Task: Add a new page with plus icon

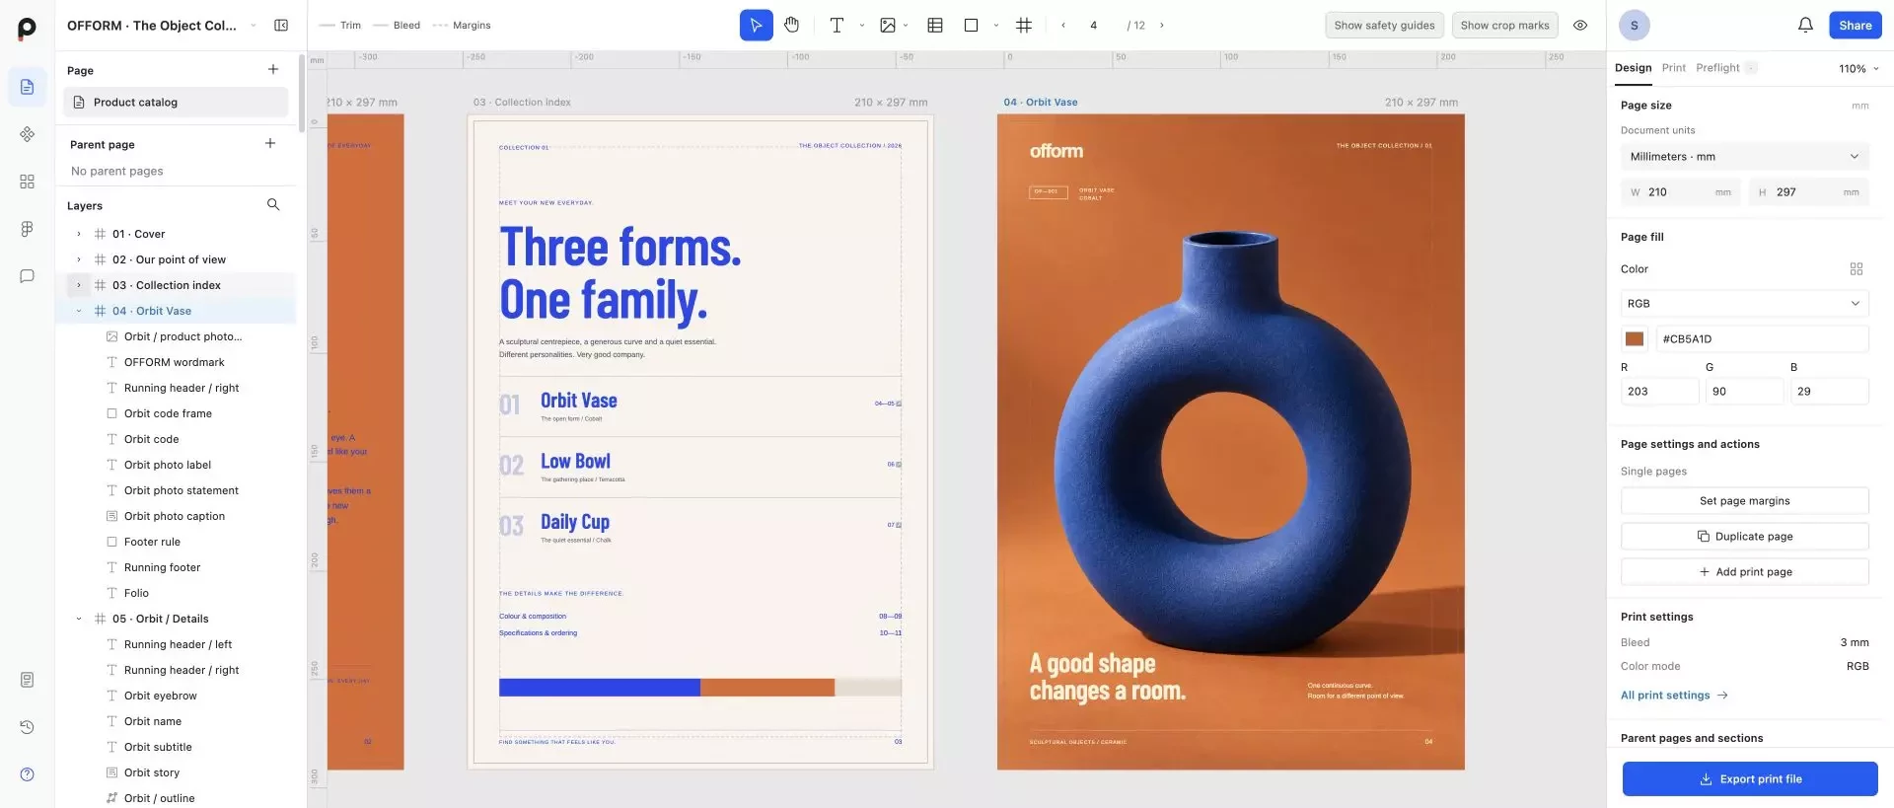Action: 273,69
